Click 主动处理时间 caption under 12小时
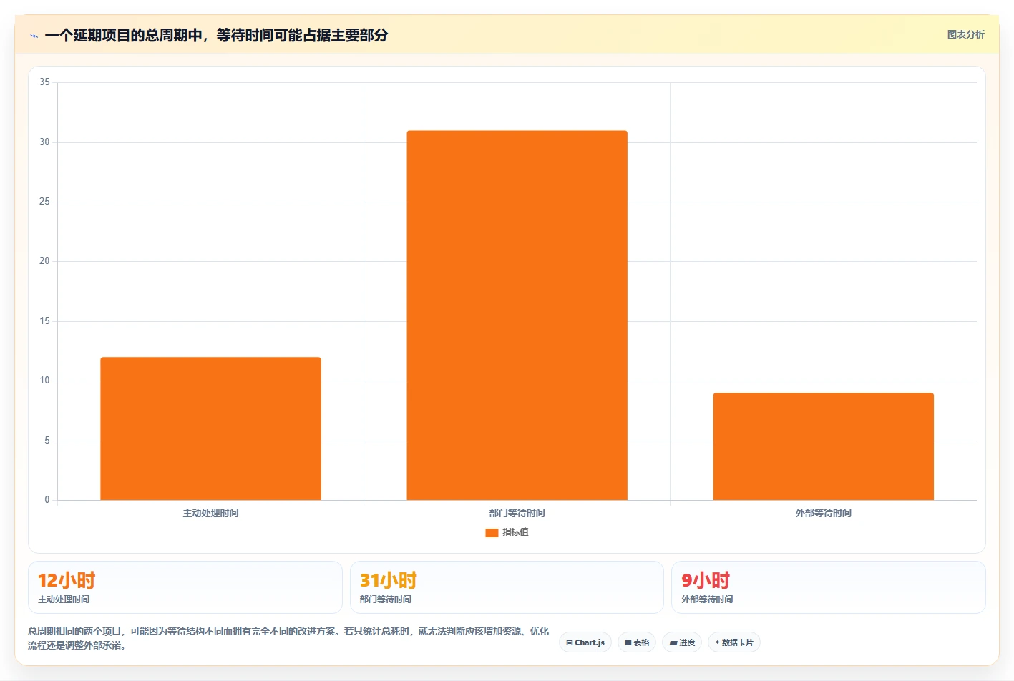The width and height of the screenshot is (1014, 681). click(64, 599)
